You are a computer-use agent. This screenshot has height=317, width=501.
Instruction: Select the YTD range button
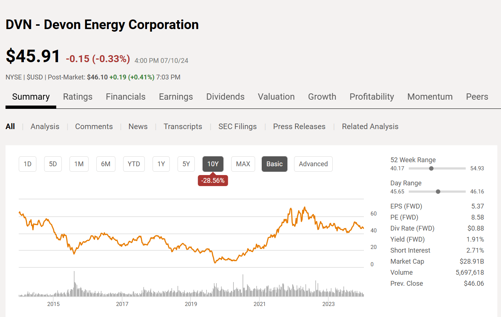pos(134,164)
